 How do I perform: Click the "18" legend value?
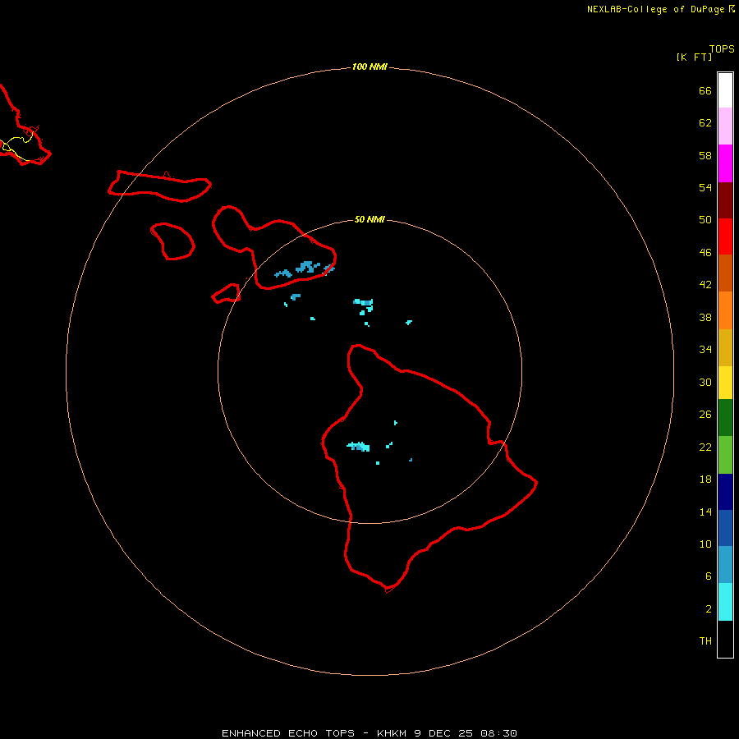[705, 480]
